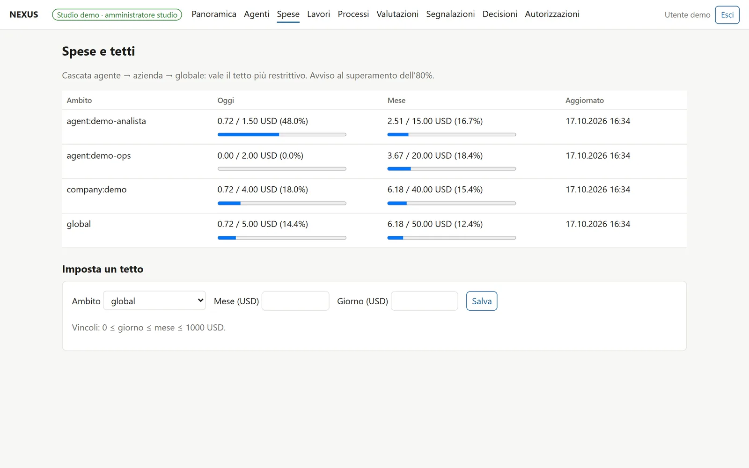Image resolution: width=749 pixels, height=468 pixels.
Task: Focus the Mese (USD) input field
Action: pyautogui.click(x=295, y=301)
